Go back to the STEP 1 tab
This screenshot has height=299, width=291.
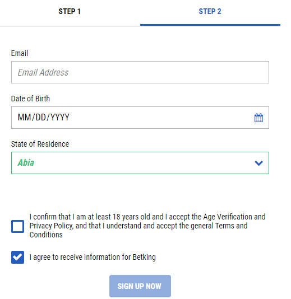70,11
